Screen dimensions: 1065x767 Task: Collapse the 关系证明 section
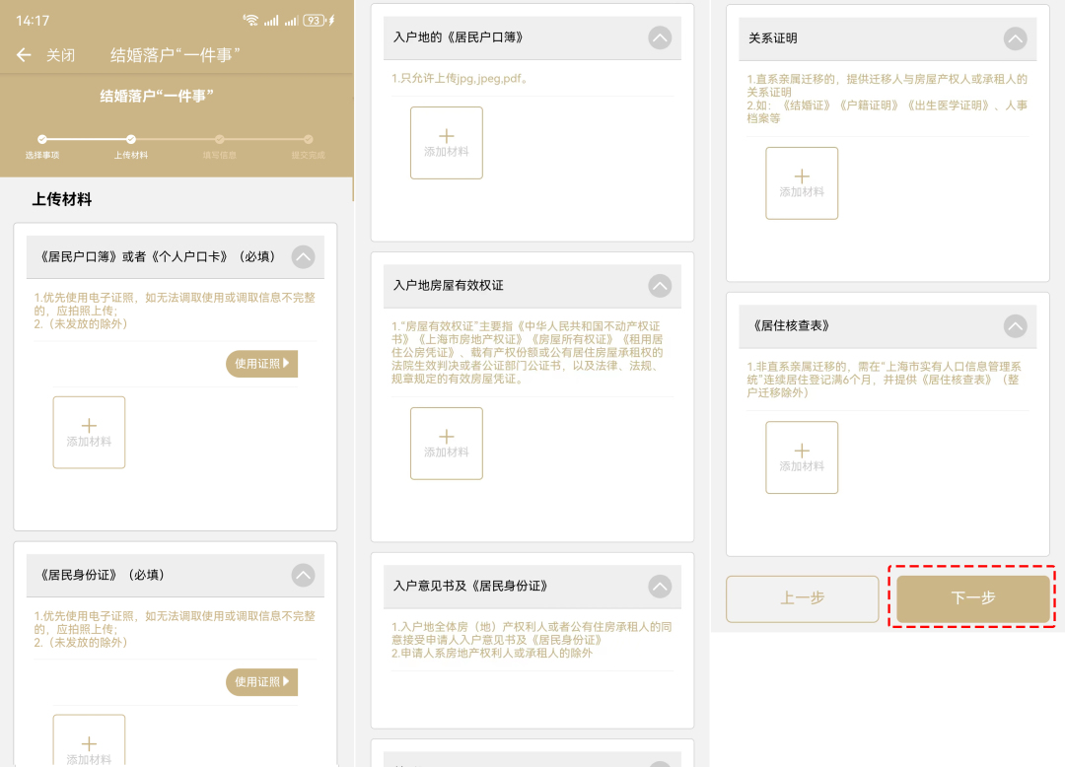click(1016, 38)
